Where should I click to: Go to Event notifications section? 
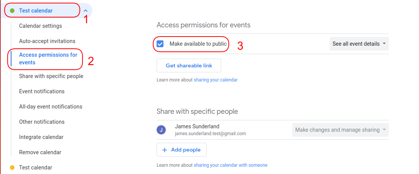42,91
